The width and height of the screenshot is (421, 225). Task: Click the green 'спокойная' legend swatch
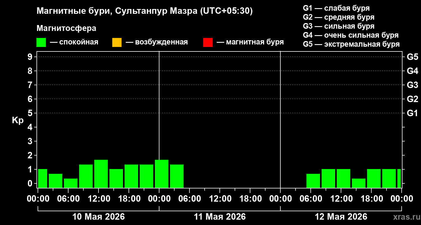[x=41, y=42]
